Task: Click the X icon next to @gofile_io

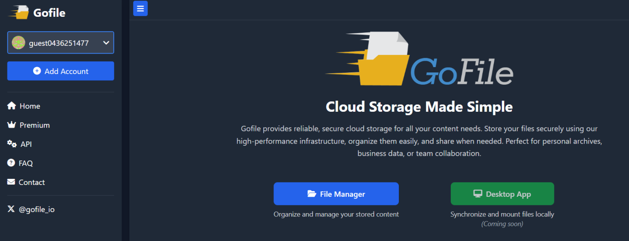Action: point(11,209)
